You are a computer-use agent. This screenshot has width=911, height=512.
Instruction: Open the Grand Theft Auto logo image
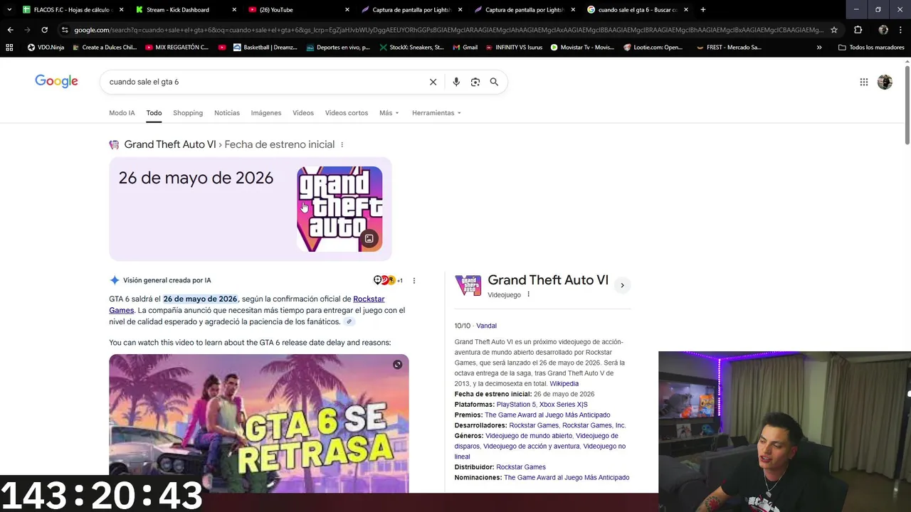pyautogui.click(x=339, y=209)
